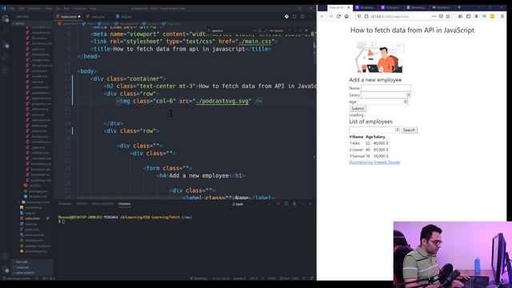
Task: Open page actions three-dot menu in address bar
Action: click(434, 16)
